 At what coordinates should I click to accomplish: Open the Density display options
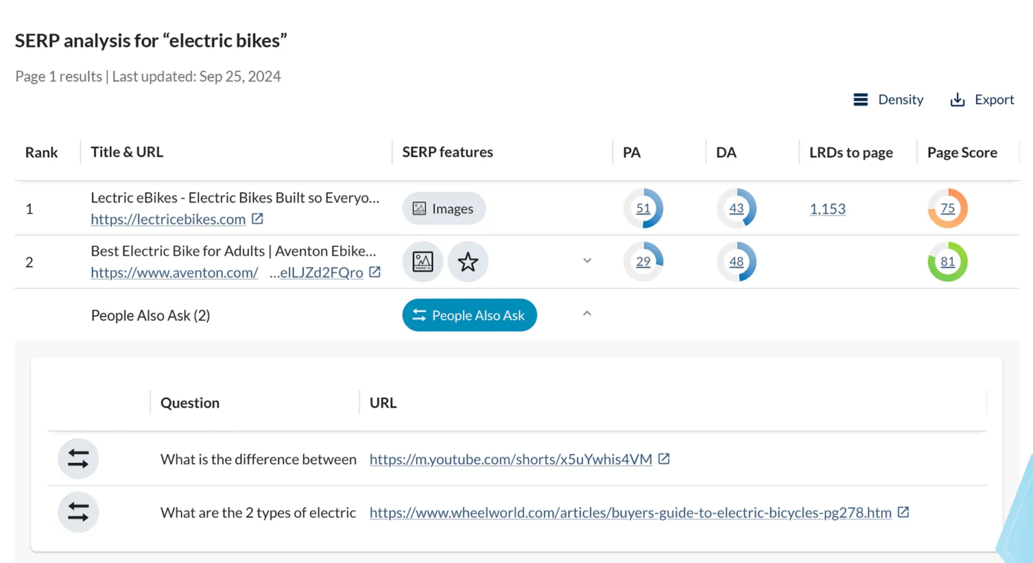(x=888, y=100)
